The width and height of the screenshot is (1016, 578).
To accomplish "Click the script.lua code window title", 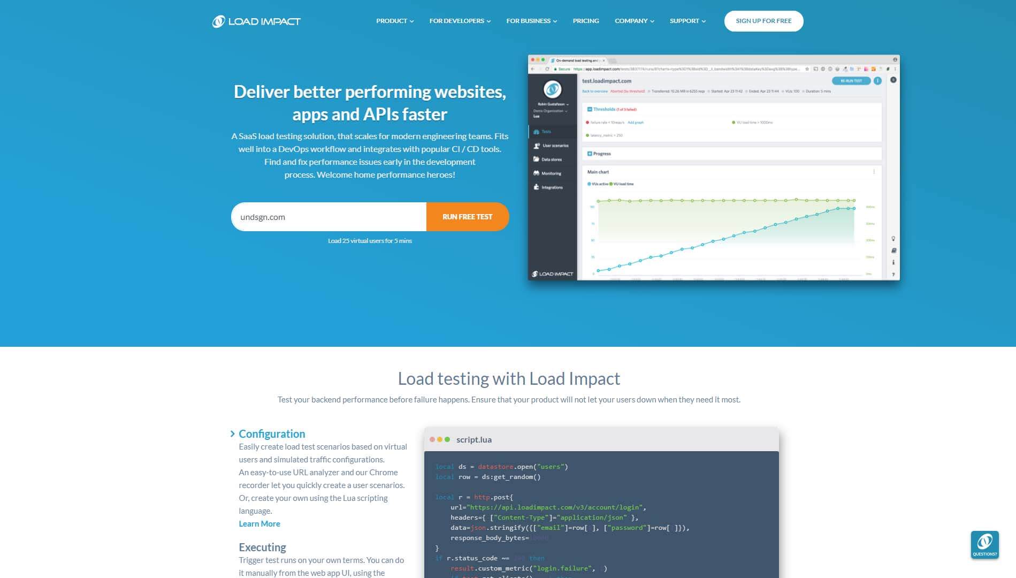I will pos(473,439).
